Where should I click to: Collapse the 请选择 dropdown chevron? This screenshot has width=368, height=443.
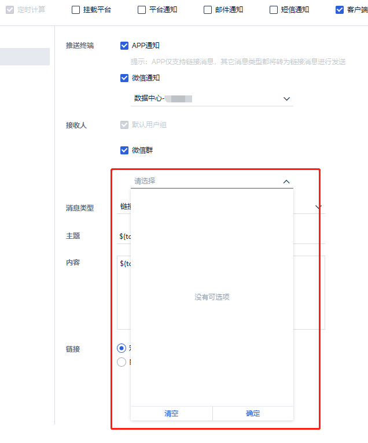286,182
